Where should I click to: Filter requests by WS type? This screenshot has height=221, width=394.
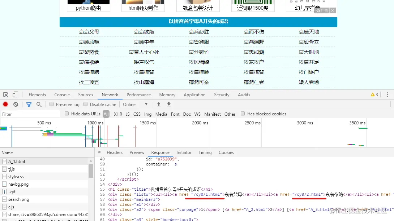click(x=197, y=114)
